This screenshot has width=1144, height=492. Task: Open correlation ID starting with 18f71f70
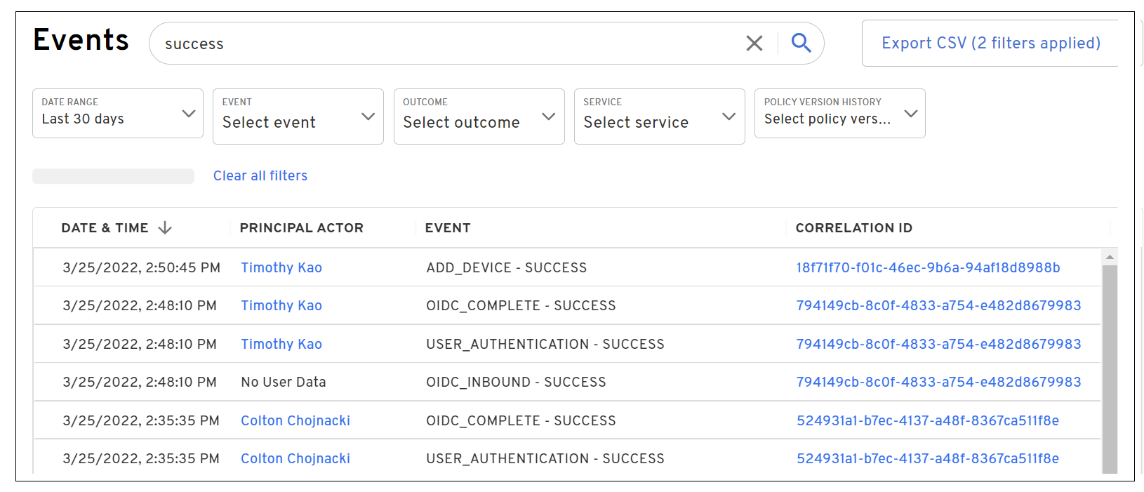pyautogui.click(x=928, y=268)
